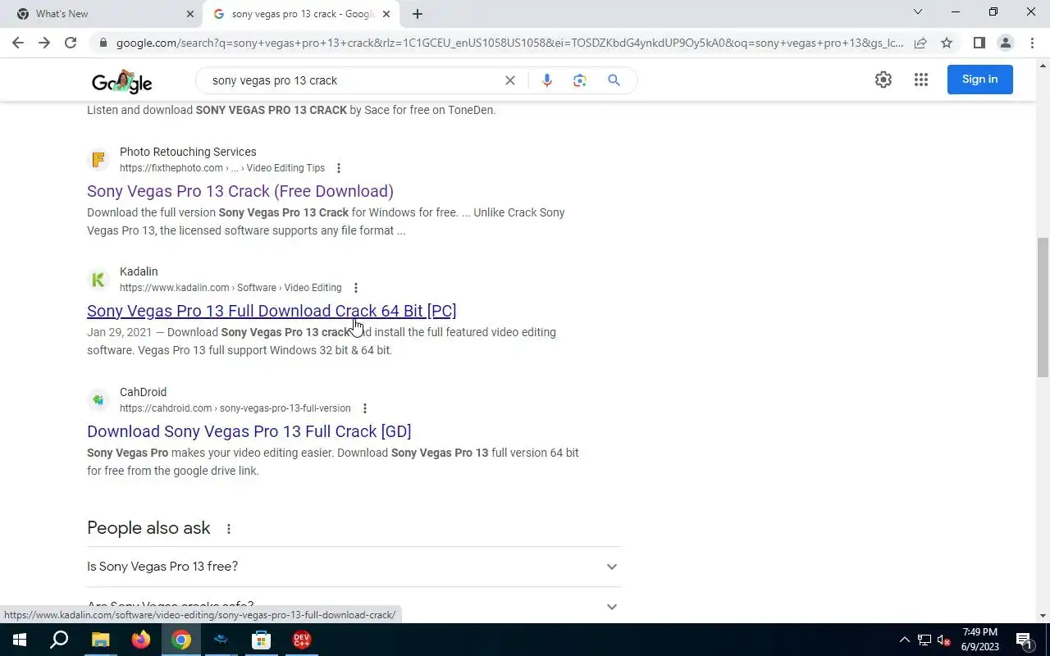Open Sony Vegas Pro 13 Crack (Free Download)
The height and width of the screenshot is (656, 1050).
click(240, 191)
